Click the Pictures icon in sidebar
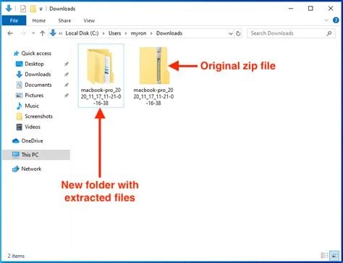Image resolution: width=343 pixels, height=263 pixels. [19, 96]
